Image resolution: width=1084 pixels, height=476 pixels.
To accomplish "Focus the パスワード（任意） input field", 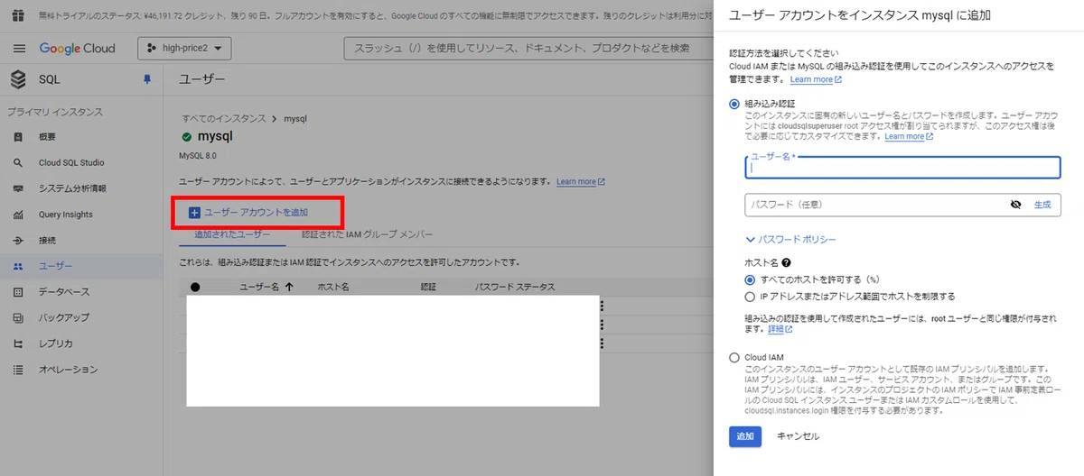I will [x=902, y=205].
